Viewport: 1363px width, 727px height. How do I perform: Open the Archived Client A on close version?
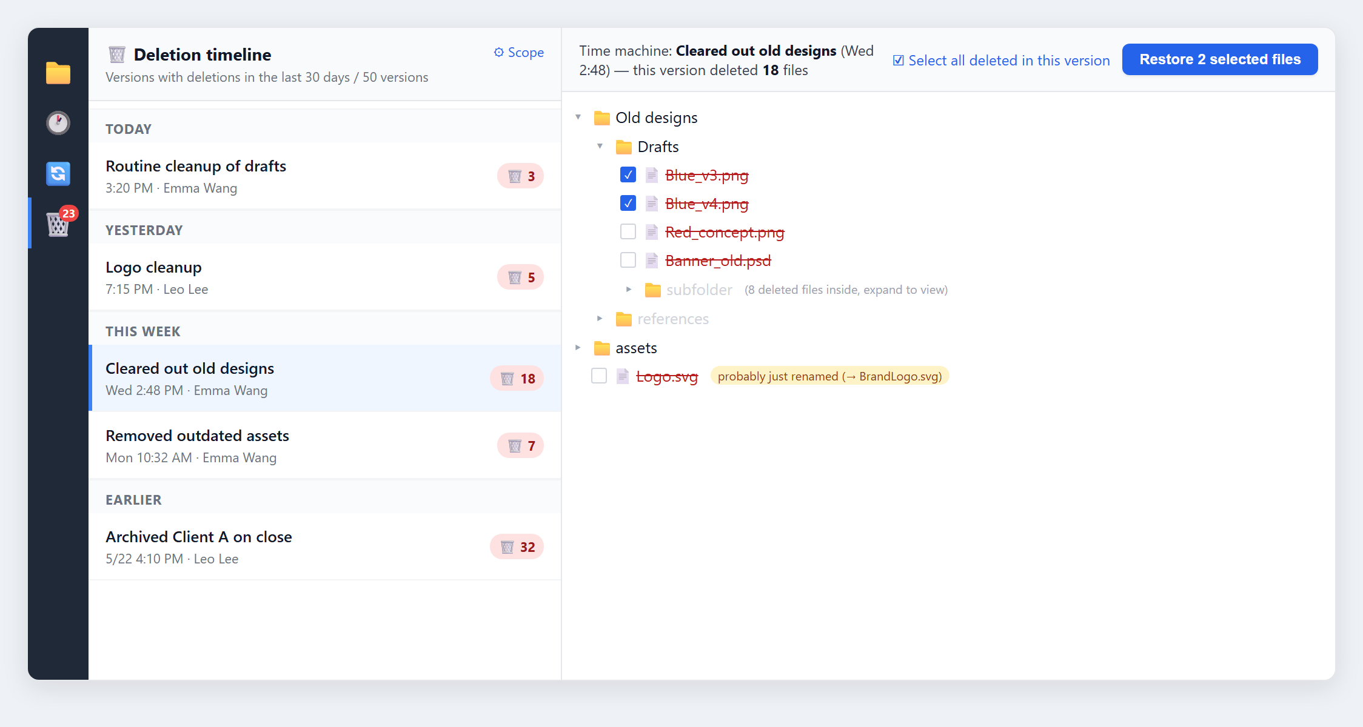[325, 547]
